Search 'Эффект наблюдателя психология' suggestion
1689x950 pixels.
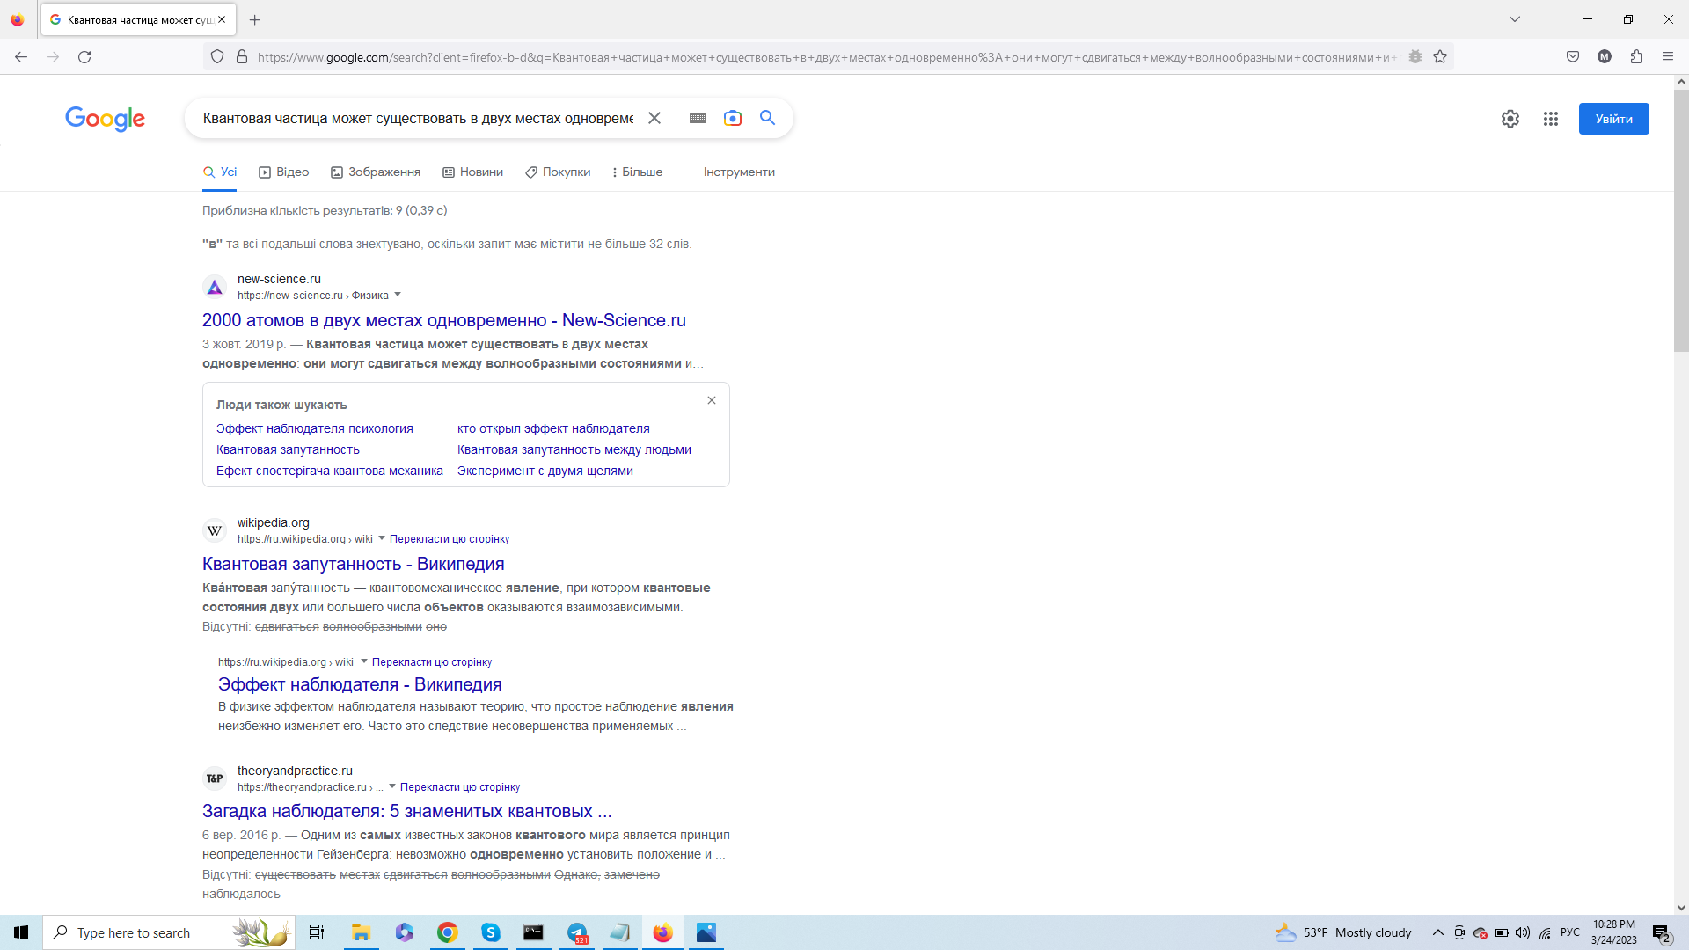coord(315,428)
